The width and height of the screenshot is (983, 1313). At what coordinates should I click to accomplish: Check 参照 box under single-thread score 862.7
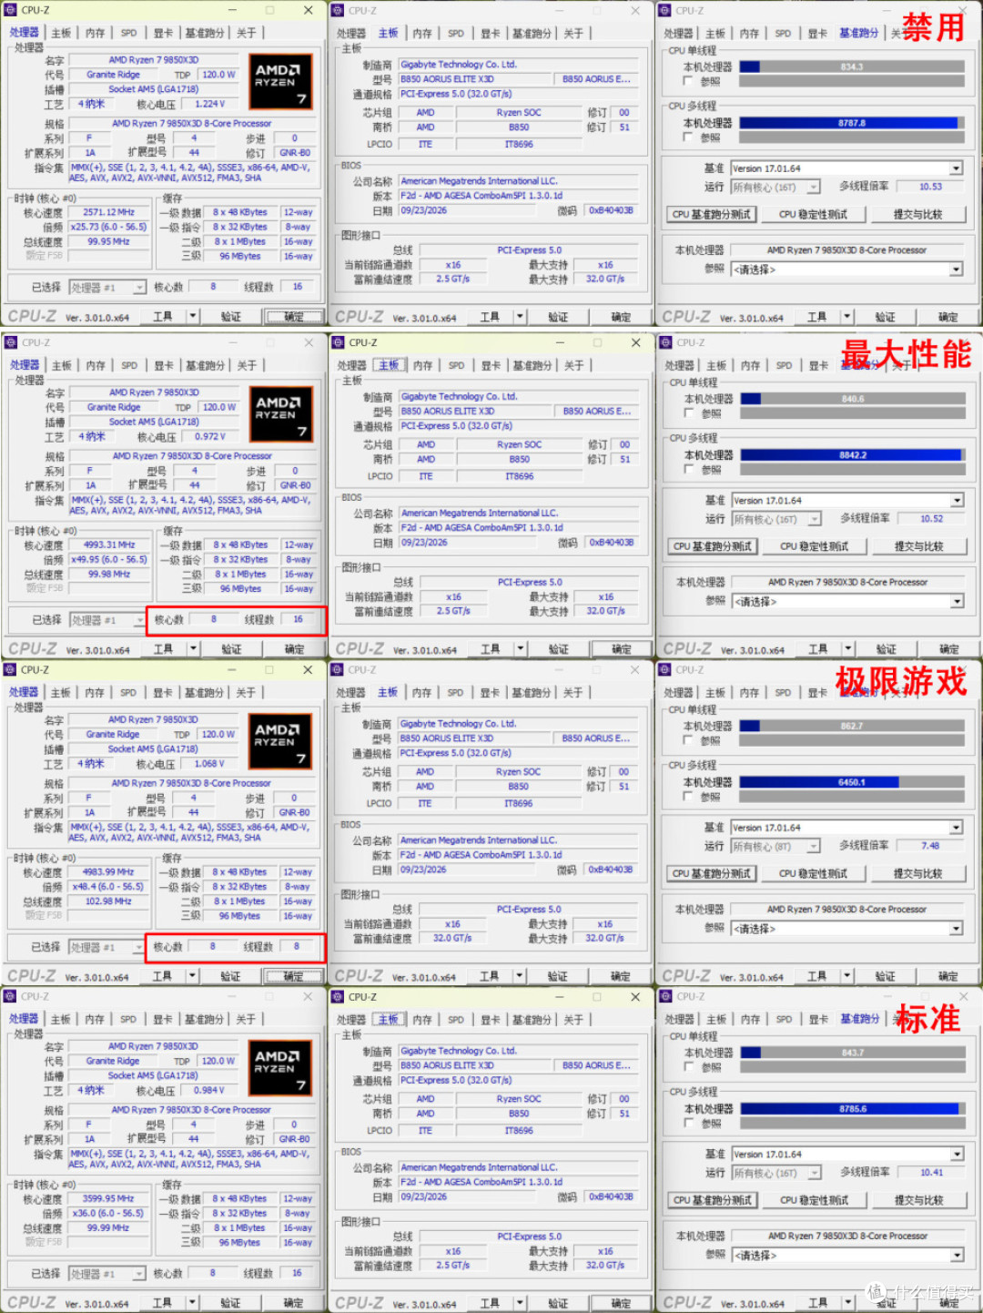coord(688,740)
